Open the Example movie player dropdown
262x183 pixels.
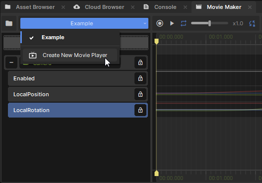84,23
